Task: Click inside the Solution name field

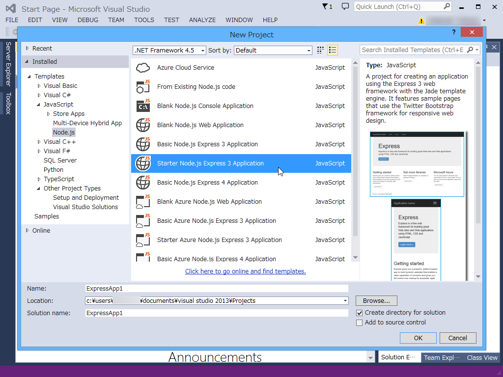Action: click(216, 313)
